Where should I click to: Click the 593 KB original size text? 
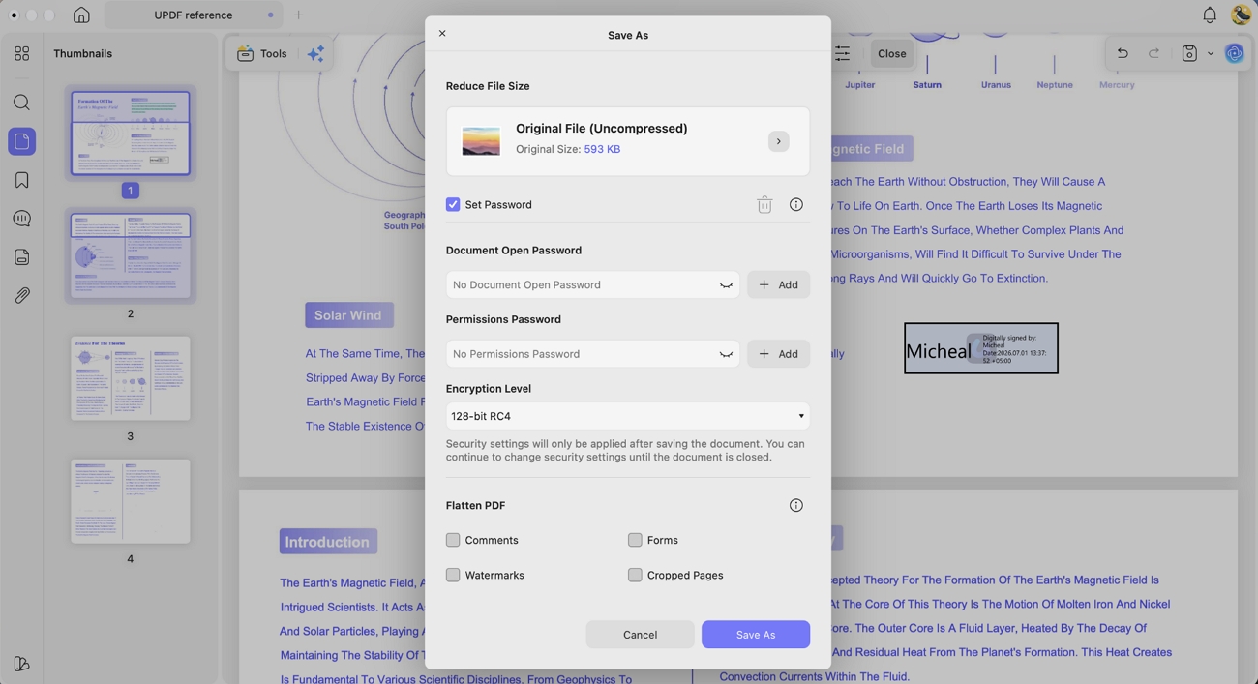click(x=602, y=149)
